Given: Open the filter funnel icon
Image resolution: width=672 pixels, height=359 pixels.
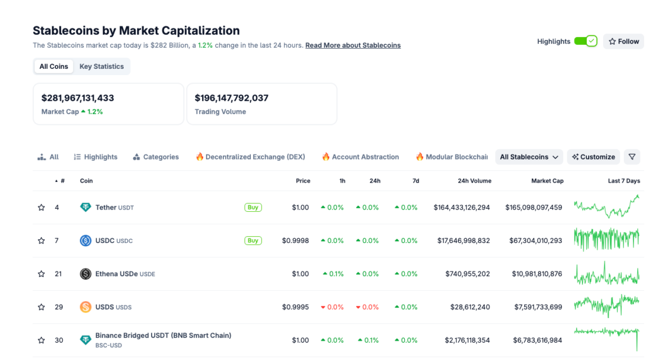Looking at the screenshot, I should tap(632, 157).
